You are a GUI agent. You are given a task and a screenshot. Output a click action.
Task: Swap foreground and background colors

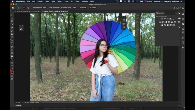point(13,69)
